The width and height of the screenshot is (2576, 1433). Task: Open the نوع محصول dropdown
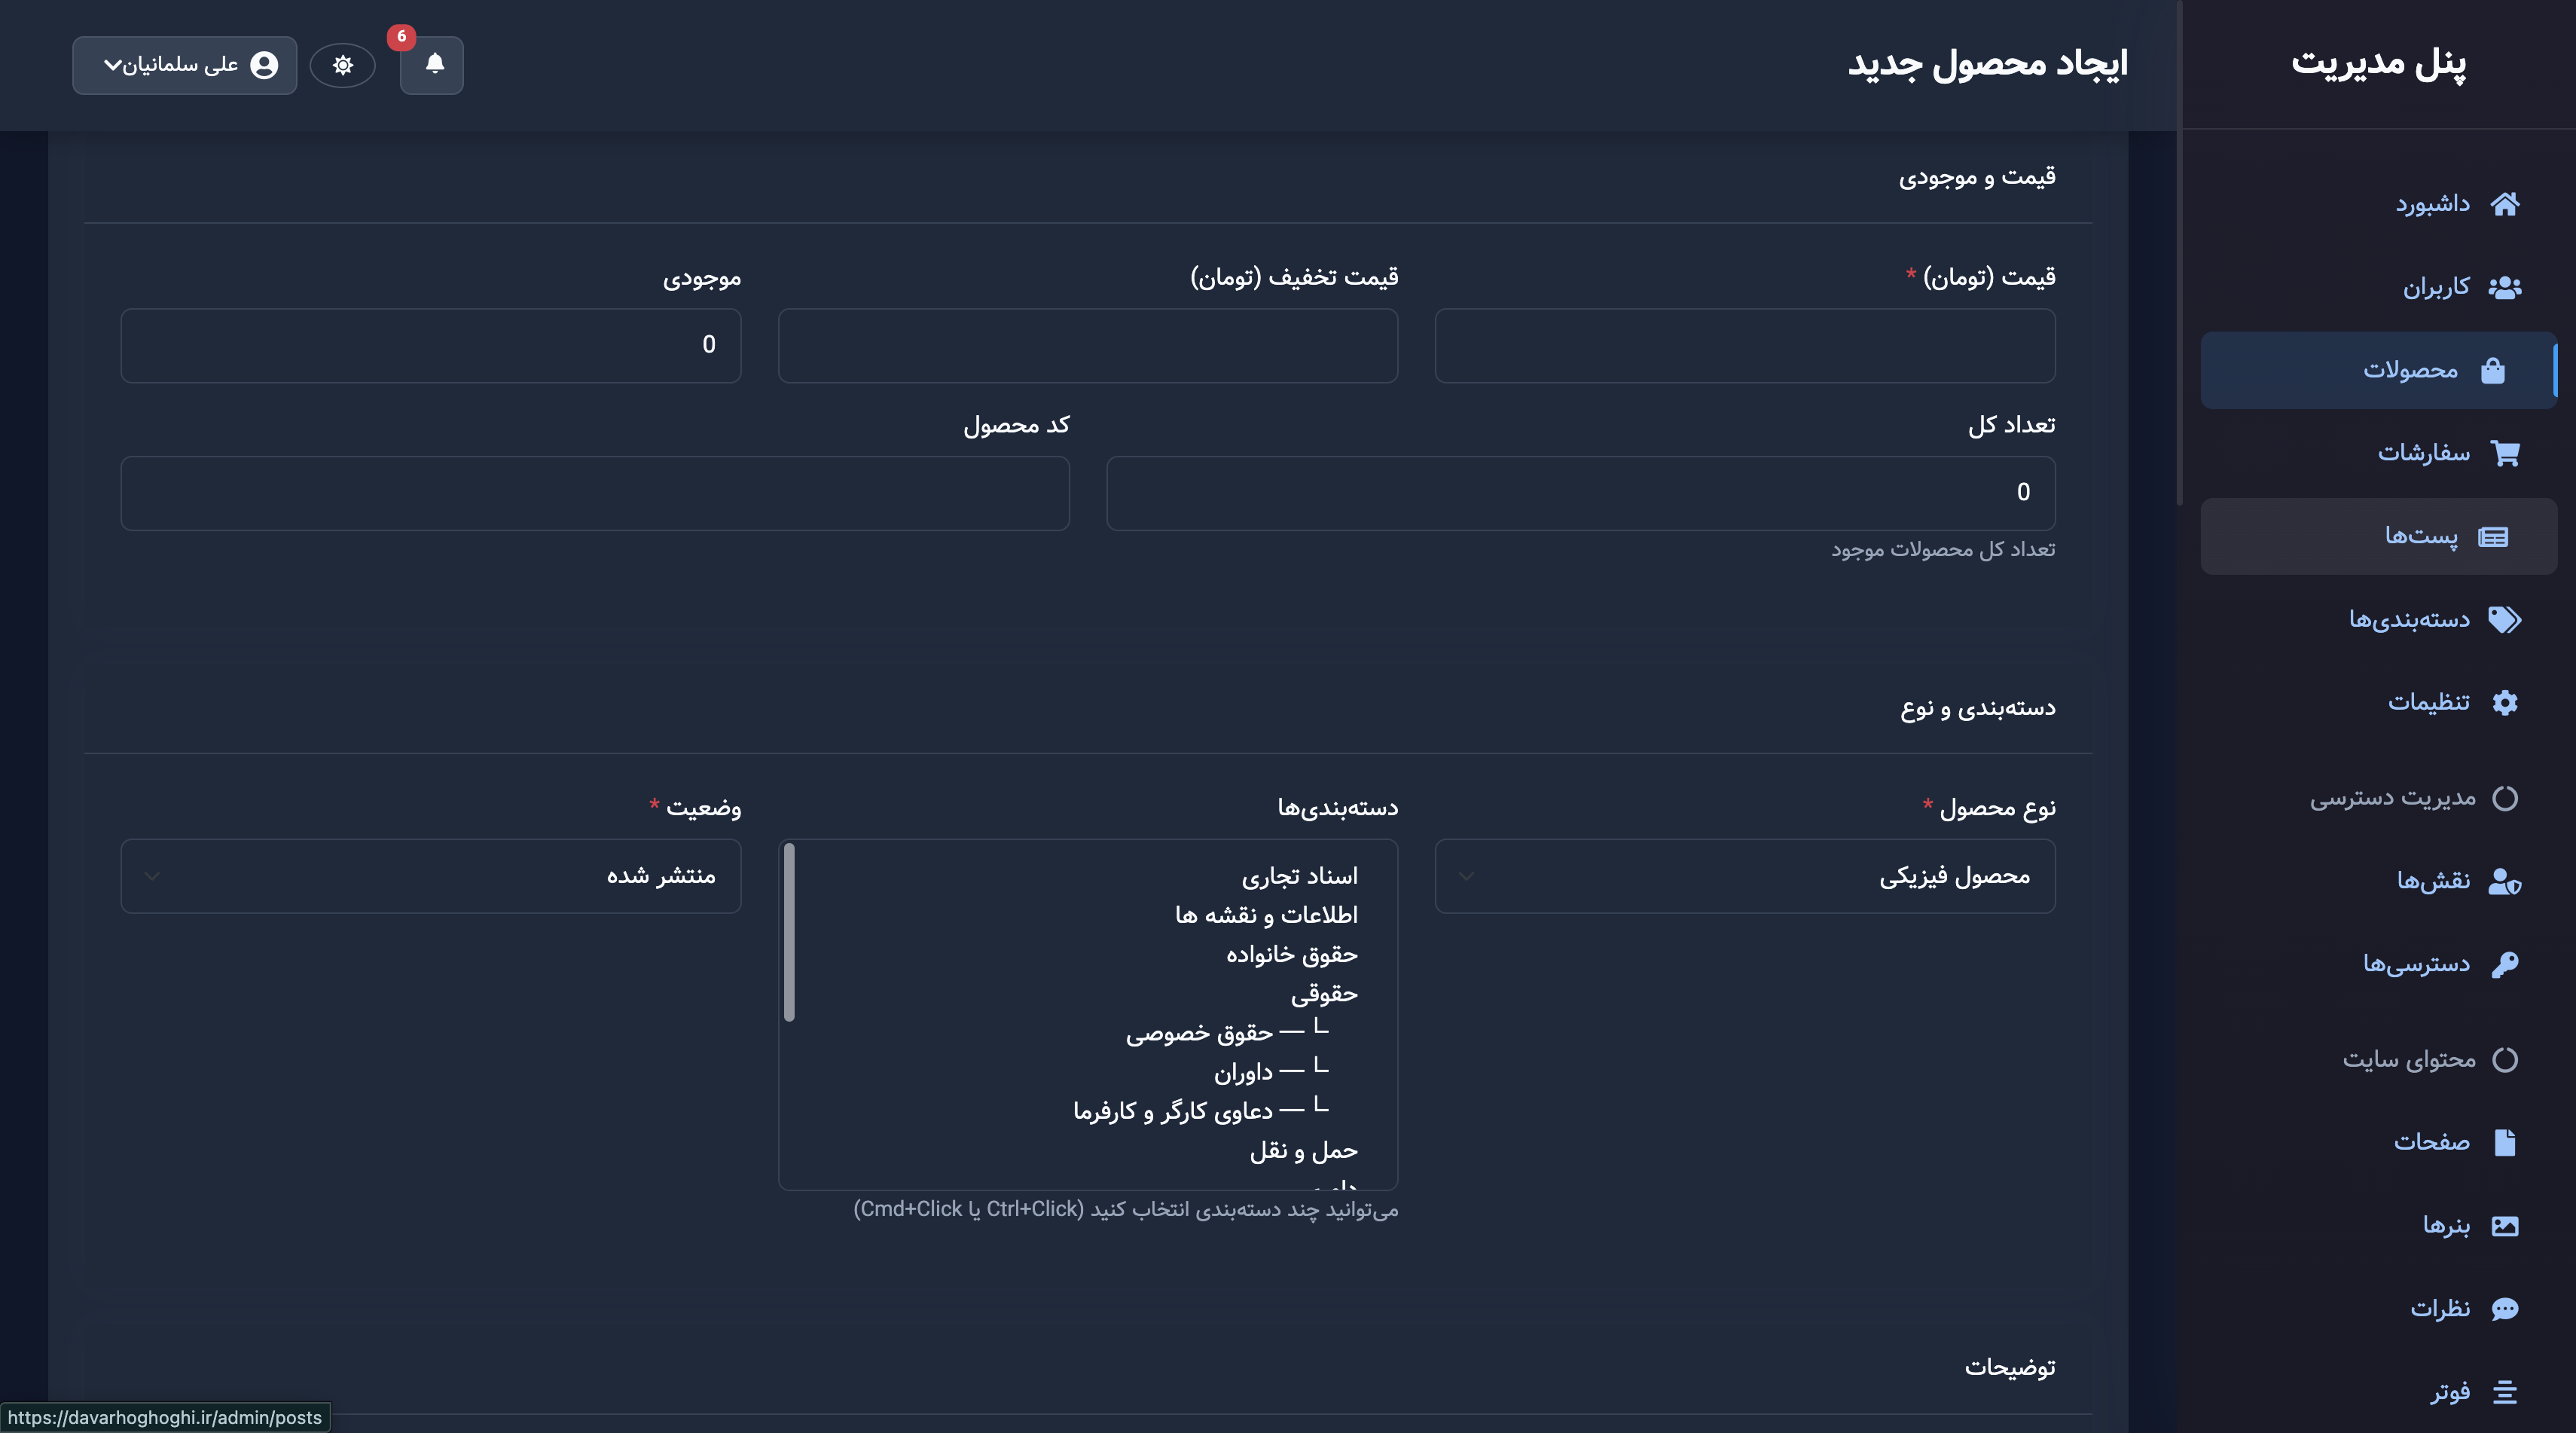(1744, 876)
